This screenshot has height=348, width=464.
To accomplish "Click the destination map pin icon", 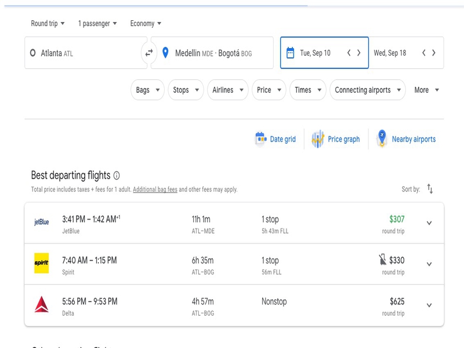I will tap(165, 53).
